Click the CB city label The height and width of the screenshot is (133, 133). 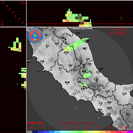(107, 92)
